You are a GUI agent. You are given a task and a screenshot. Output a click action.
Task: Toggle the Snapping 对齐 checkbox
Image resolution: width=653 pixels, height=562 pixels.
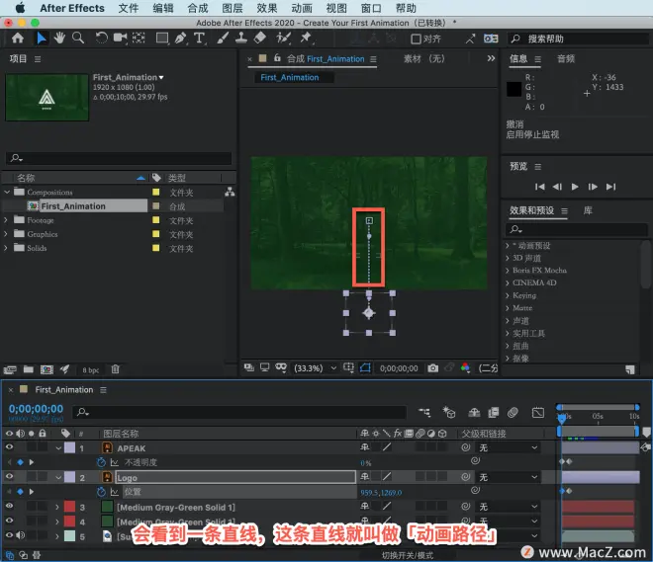pos(416,40)
